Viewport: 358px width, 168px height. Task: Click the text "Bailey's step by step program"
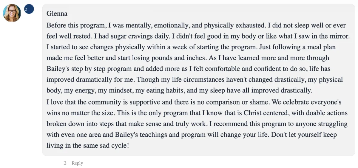coord(89,69)
